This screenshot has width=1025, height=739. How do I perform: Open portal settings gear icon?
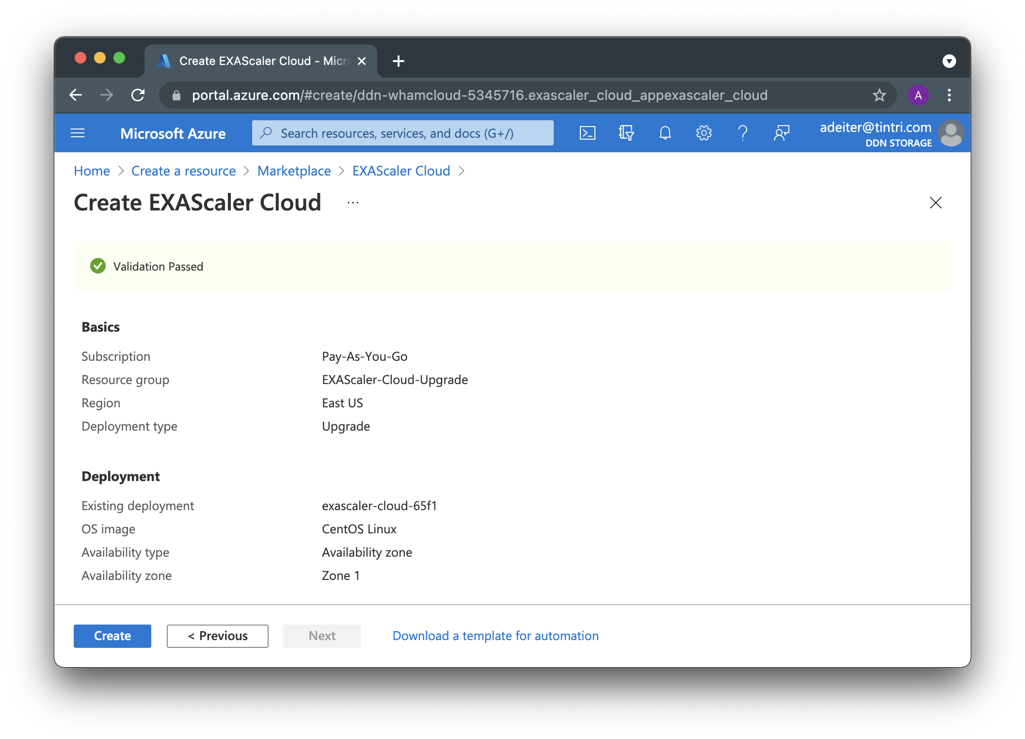[x=704, y=133]
